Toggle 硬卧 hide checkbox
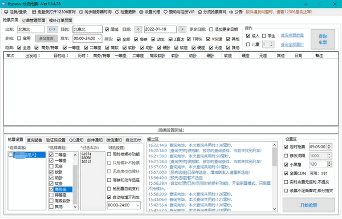The width and height of the screenshot is (342, 219). [159, 47]
